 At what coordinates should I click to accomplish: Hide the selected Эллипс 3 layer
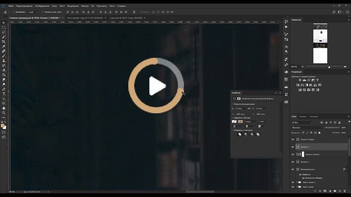click(292, 147)
